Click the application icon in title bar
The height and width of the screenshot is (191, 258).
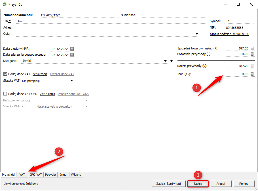point(5,4)
